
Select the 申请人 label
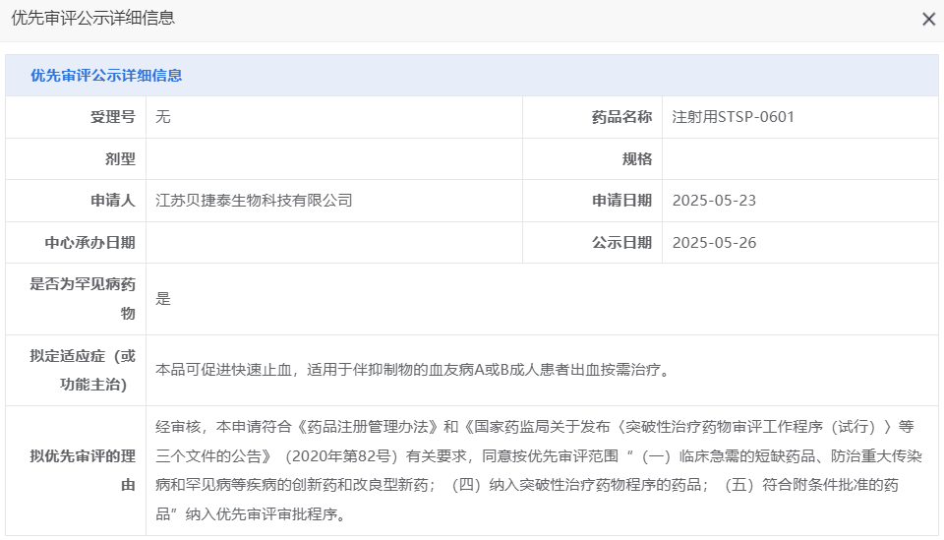pyautogui.click(x=112, y=201)
